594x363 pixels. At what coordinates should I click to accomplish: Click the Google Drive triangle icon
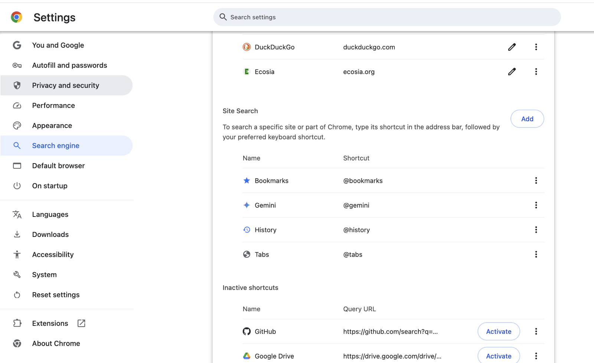247,356
